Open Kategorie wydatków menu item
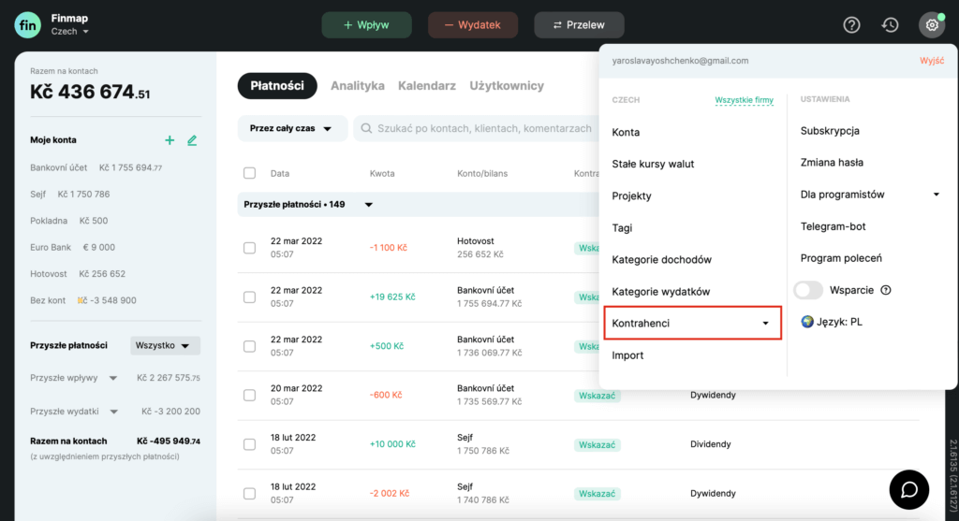 coord(660,291)
